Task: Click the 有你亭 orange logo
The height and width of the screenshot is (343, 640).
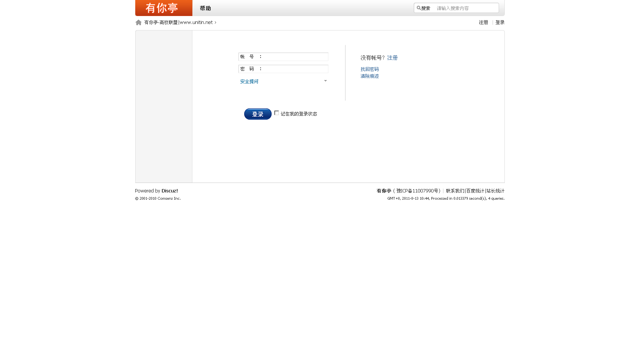Action: (x=164, y=8)
